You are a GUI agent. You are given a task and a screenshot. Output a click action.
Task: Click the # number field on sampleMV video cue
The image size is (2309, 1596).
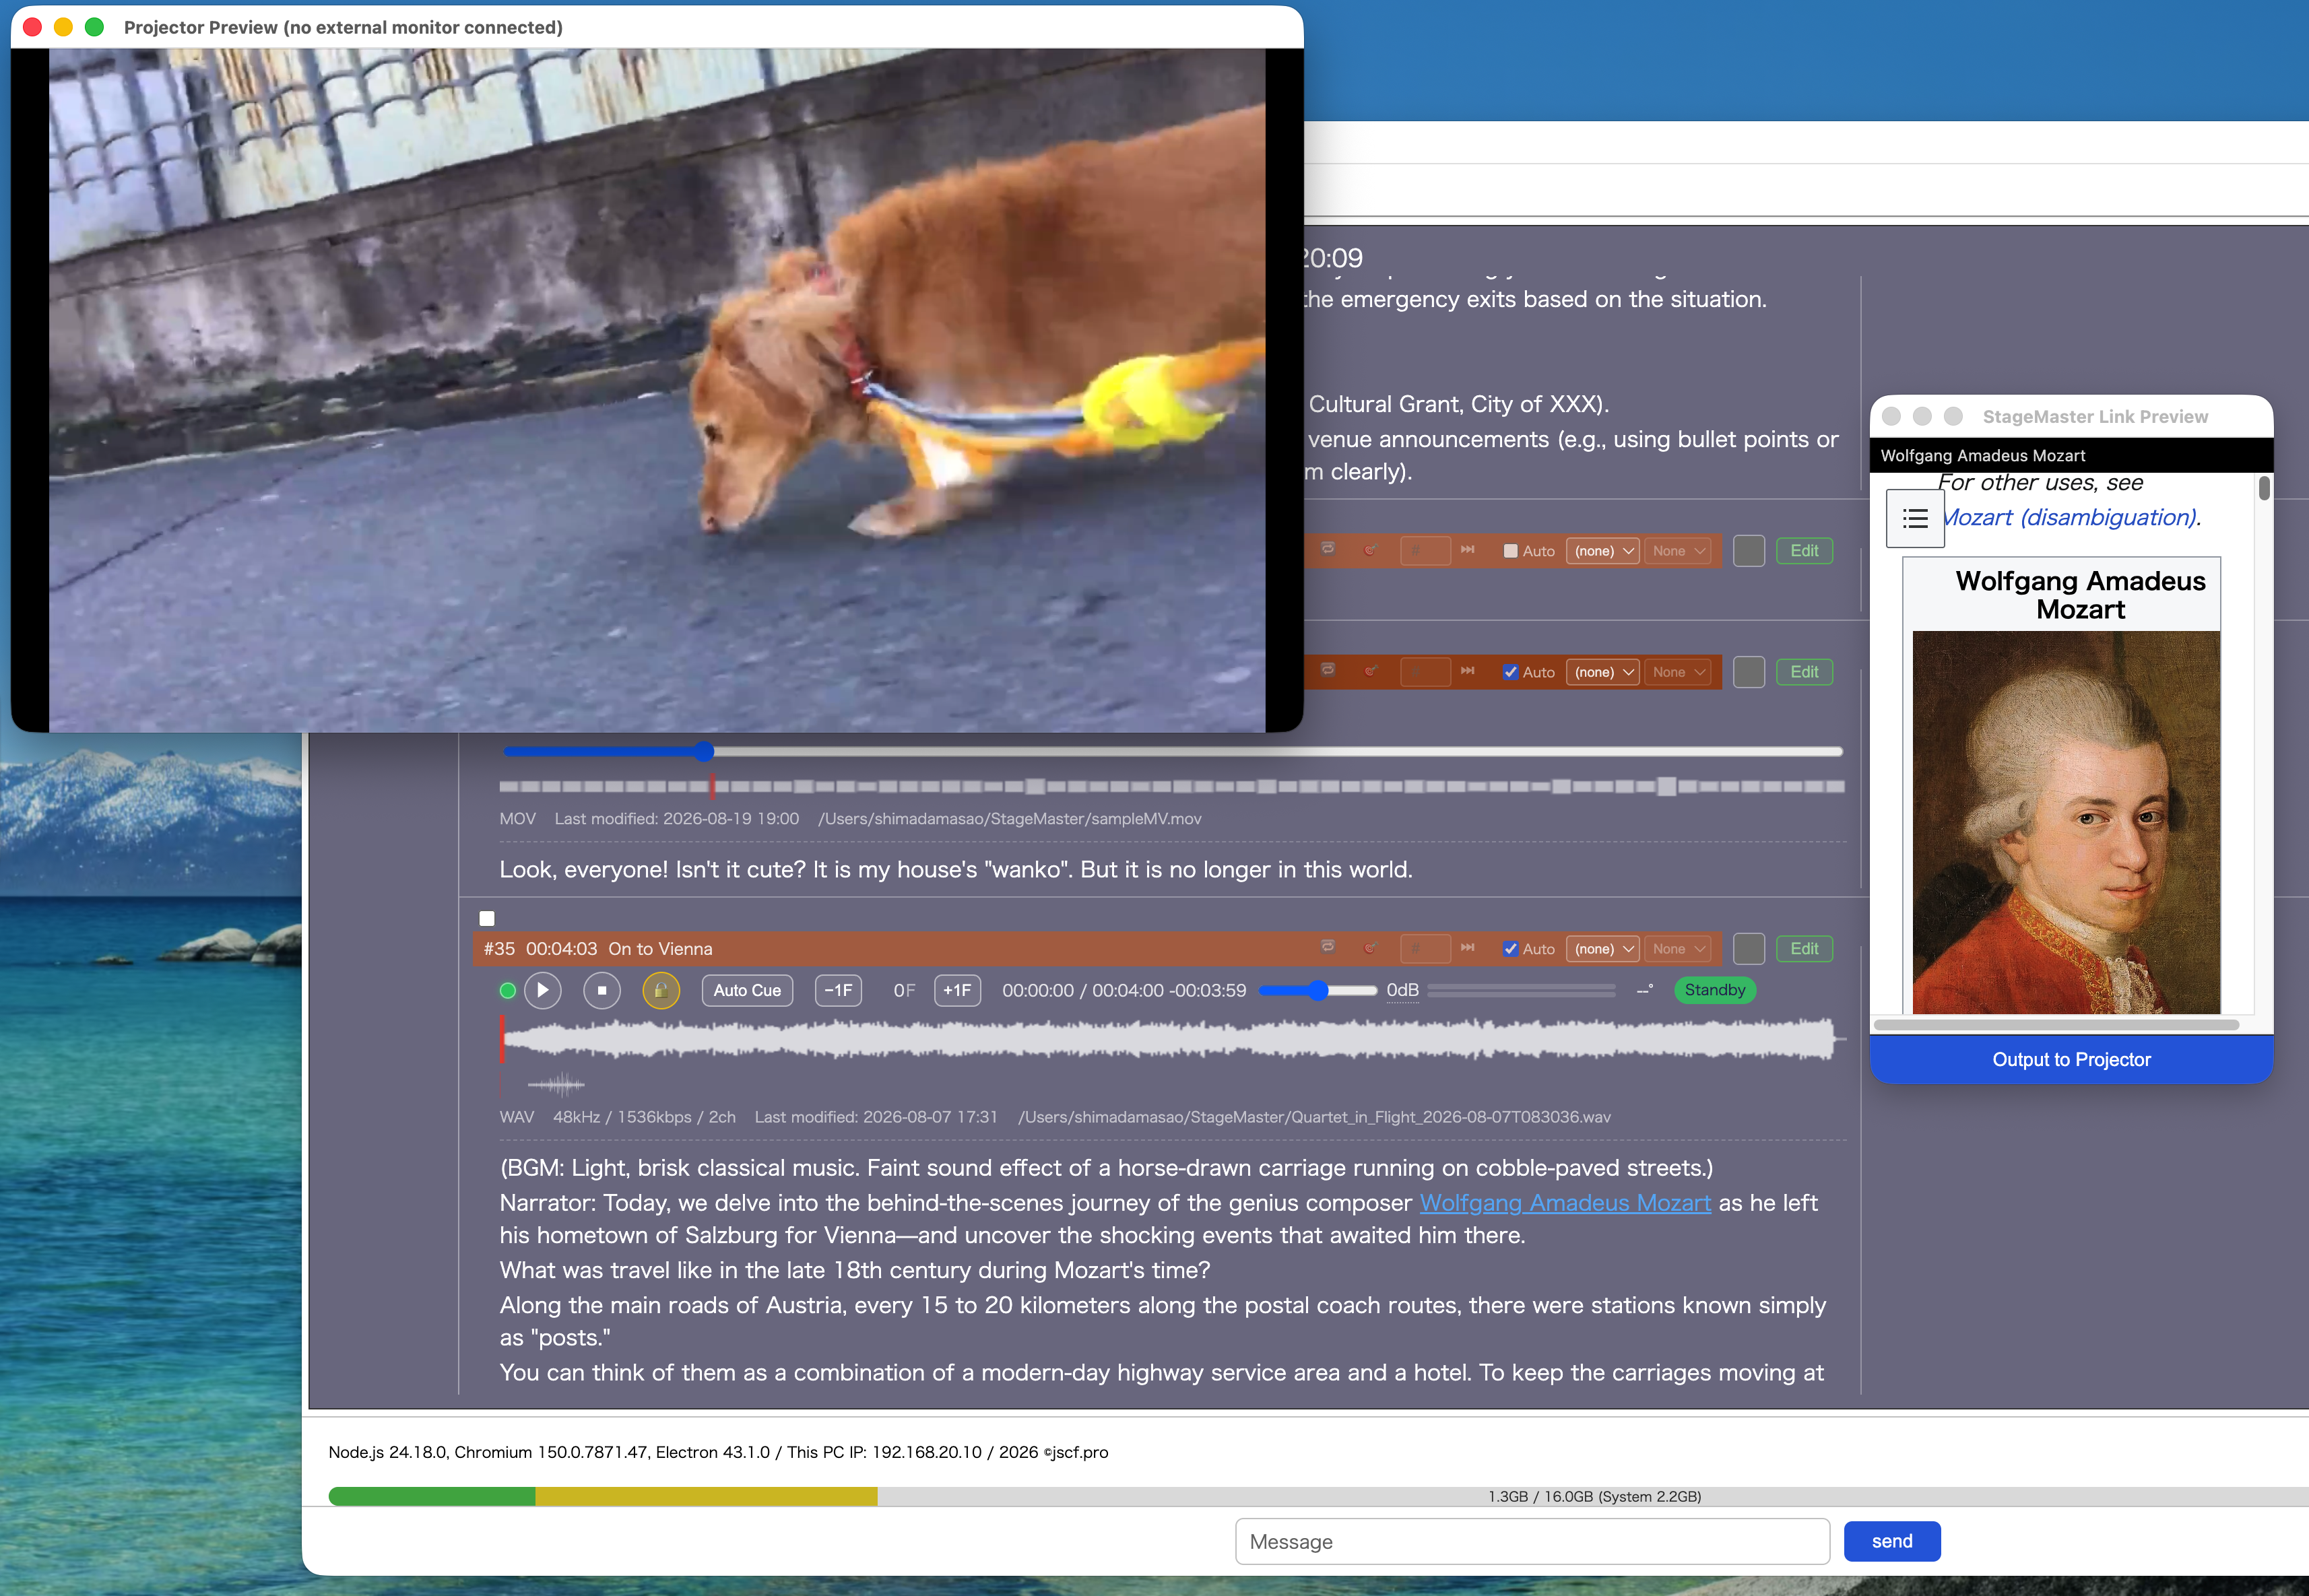(x=1425, y=672)
